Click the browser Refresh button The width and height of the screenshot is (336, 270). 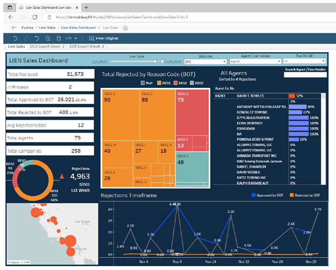tap(35, 17)
